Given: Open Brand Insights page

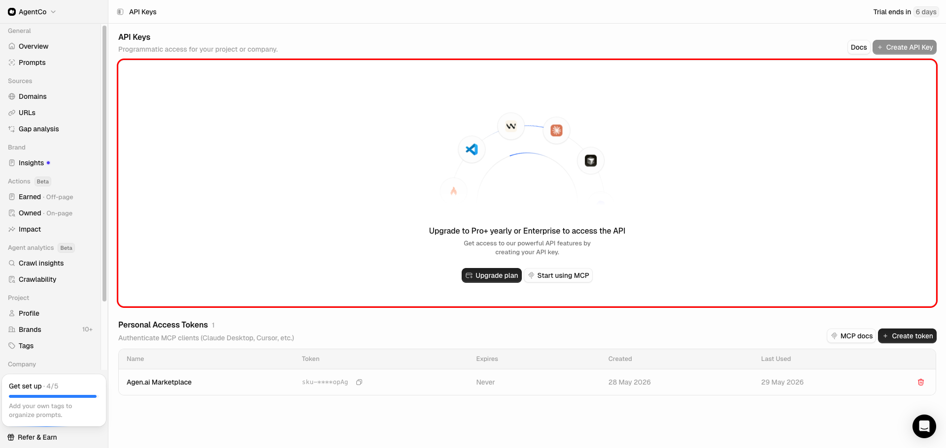Looking at the screenshot, I should (31, 163).
